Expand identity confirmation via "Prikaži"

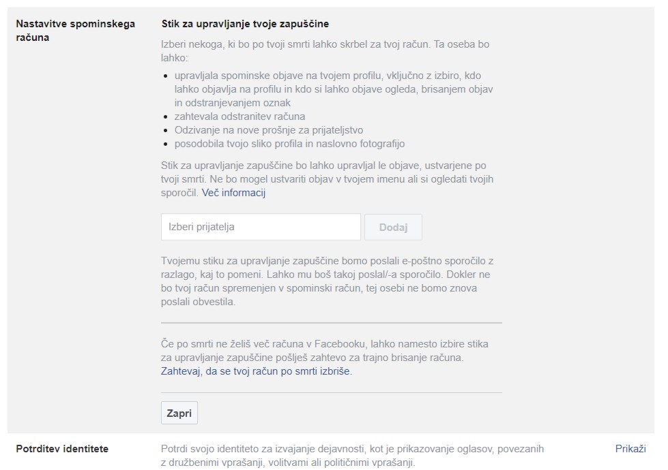630,448
